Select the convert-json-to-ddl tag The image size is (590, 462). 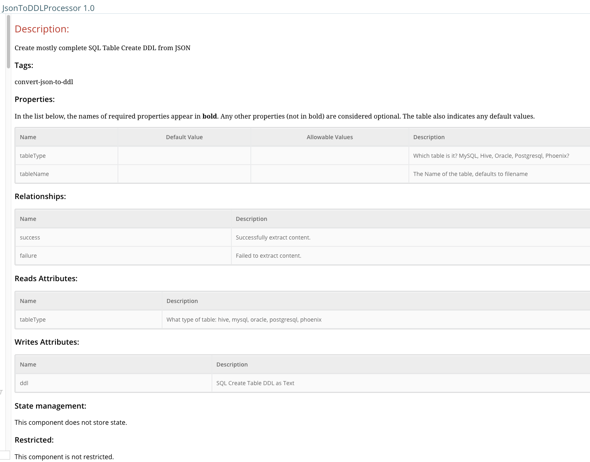[44, 82]
